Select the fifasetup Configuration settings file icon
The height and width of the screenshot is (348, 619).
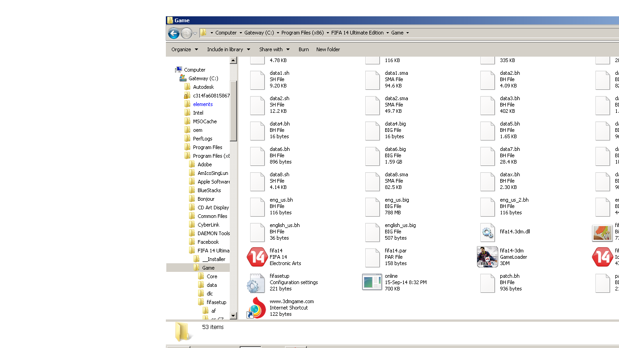click(x=255, y=283)
